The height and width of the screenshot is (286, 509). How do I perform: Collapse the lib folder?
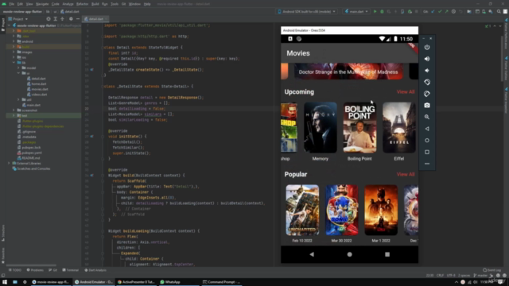pyautogui.click(x=14, y=63)
